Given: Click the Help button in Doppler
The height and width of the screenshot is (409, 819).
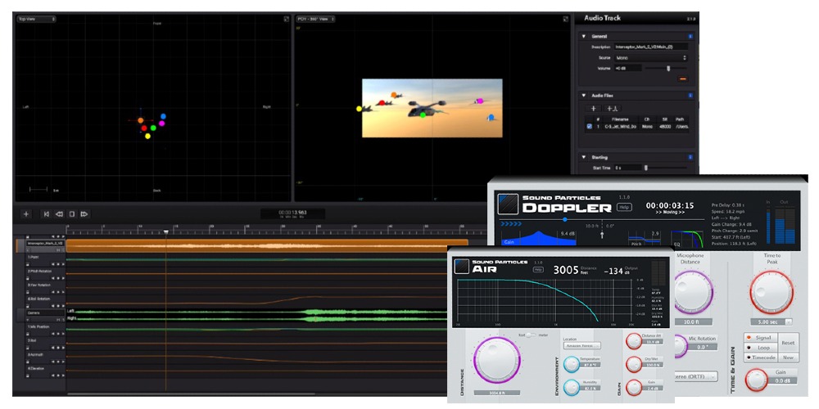Looking at the screenshot, I should pos(624,207).
